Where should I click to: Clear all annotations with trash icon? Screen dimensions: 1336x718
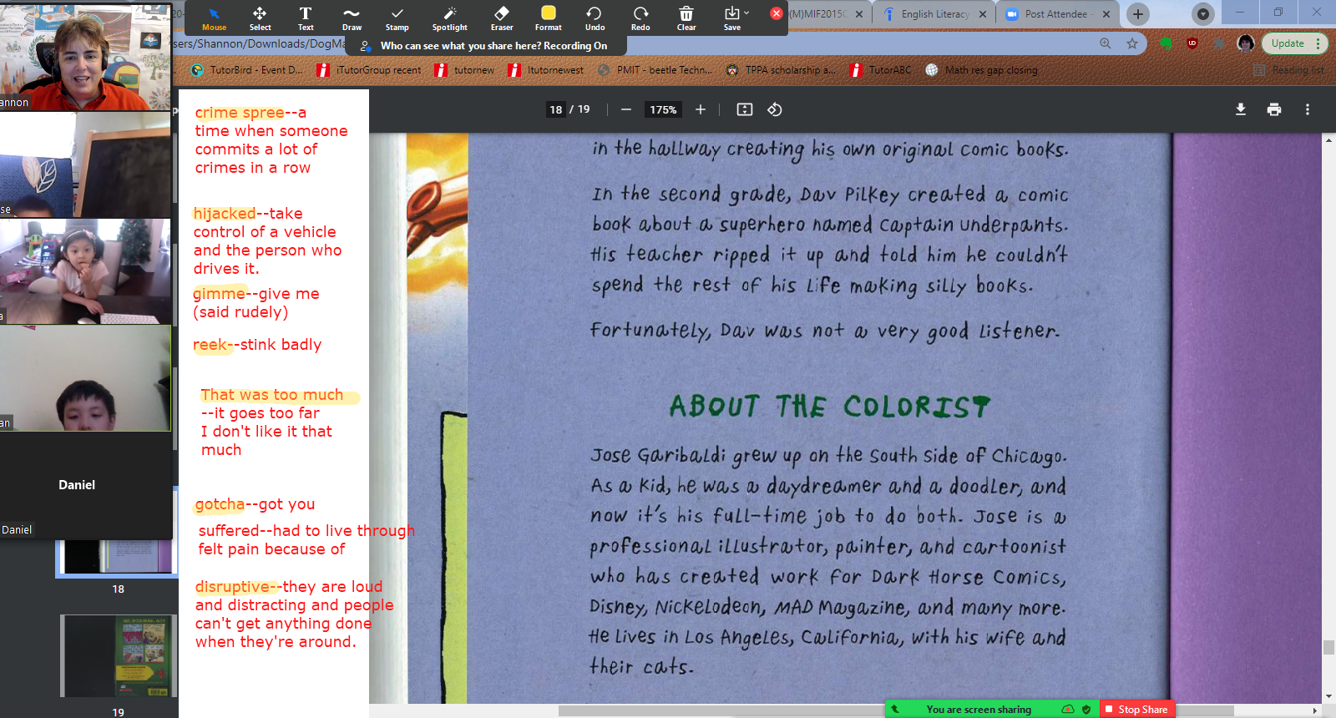pos(686,18)
